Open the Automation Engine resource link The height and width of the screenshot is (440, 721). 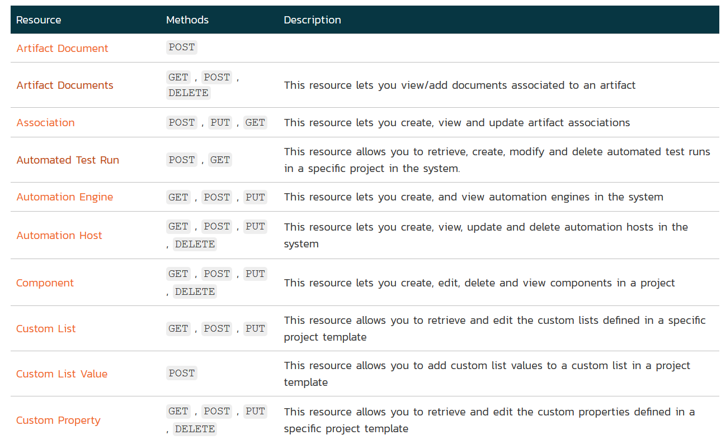pyautogui.click(x=65, y=197)
